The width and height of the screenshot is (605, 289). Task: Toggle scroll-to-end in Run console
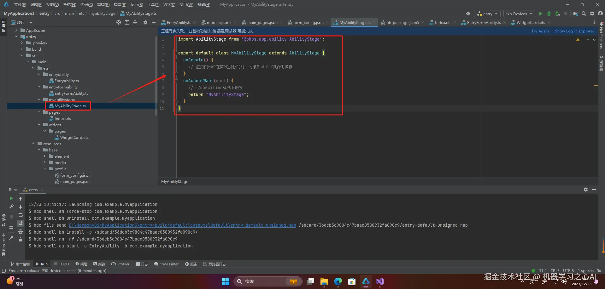(21, 223)
